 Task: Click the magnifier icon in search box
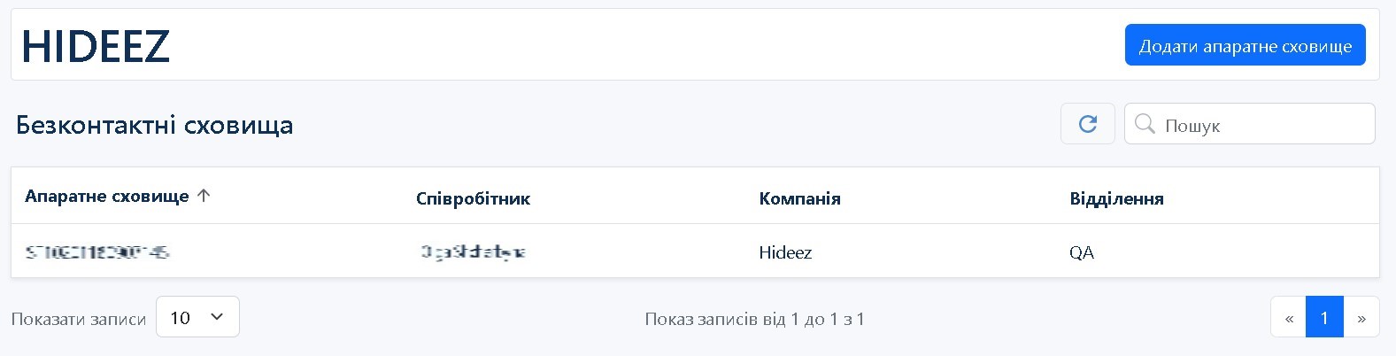[1145, 124]
